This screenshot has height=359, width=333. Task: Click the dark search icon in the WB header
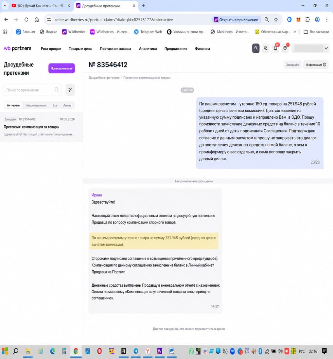click(x=255, y=48)
